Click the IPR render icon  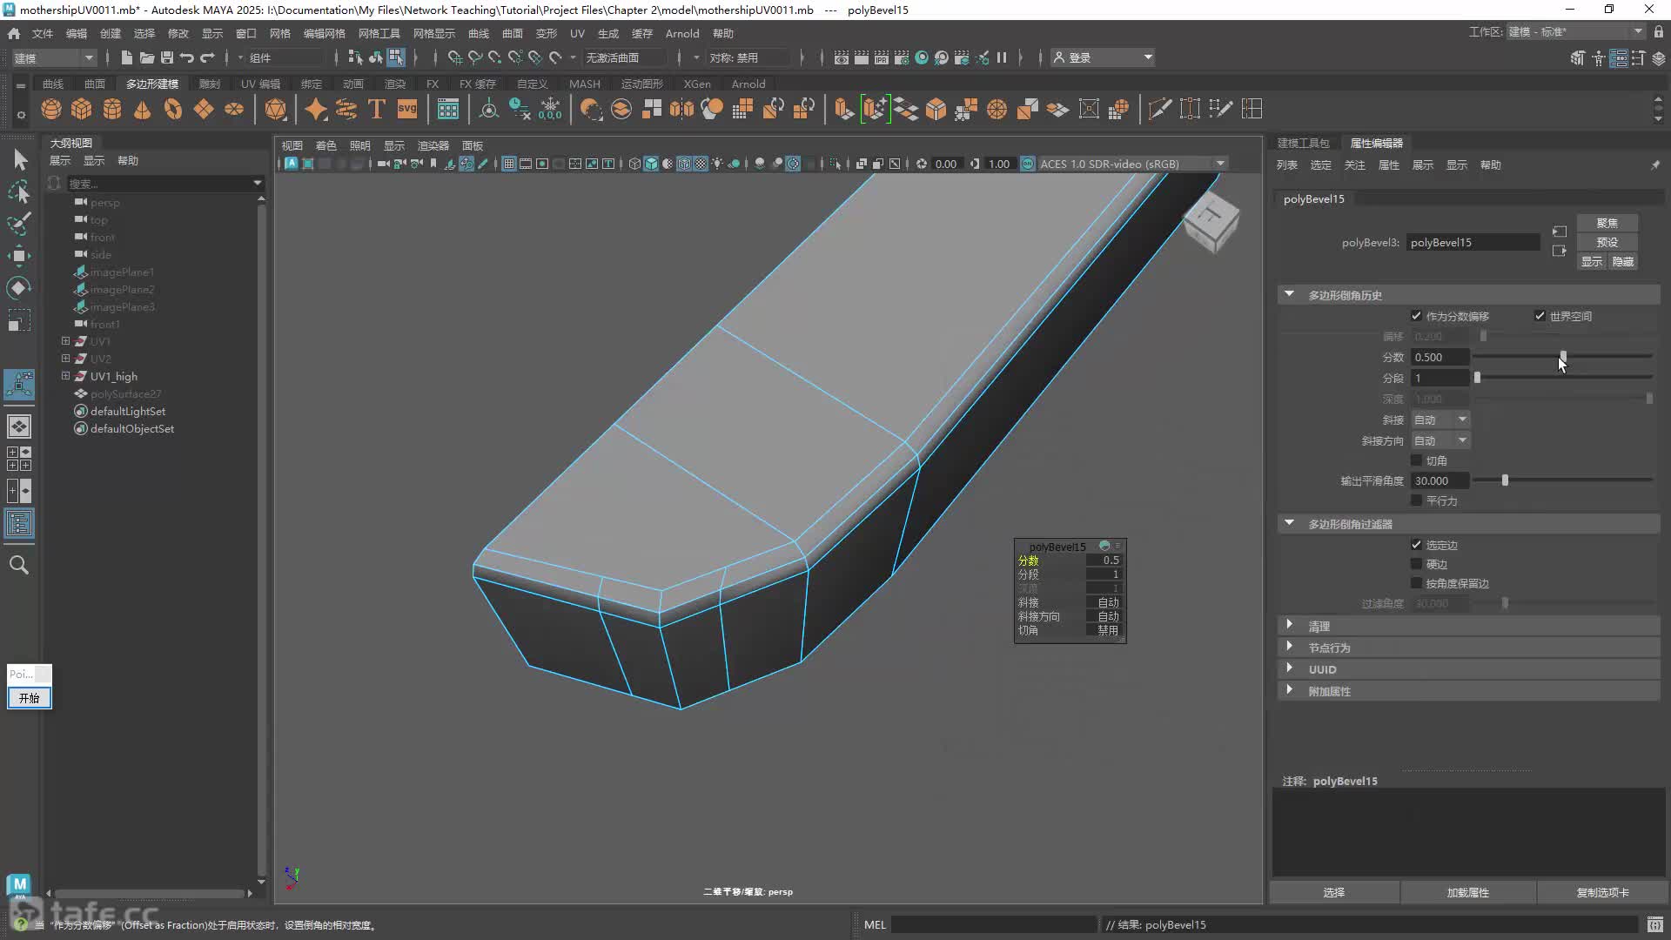point(882,57)
